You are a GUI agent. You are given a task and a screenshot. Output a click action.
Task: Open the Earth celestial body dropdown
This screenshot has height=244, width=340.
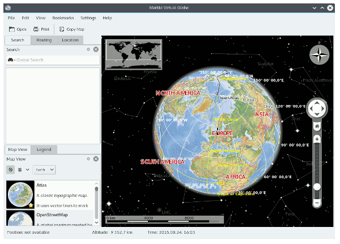point(44,169)
